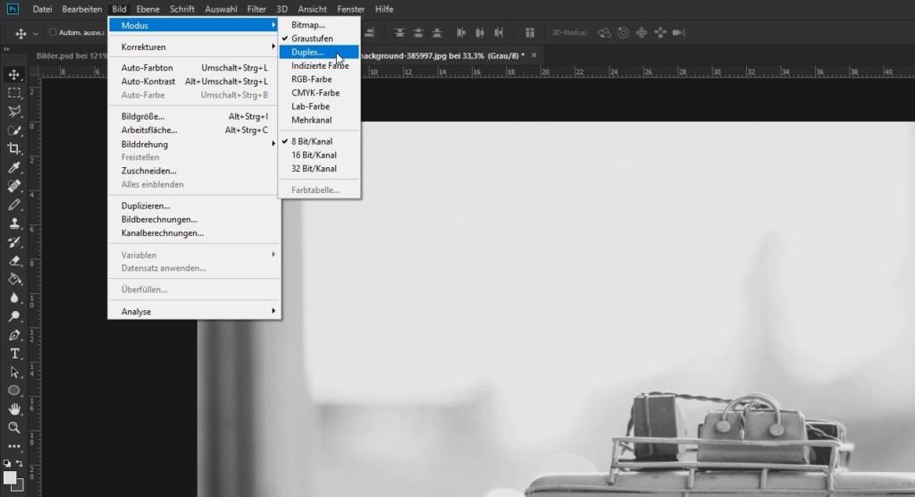Screen dimensions: 915x497
Task: Expand the toolbox double-arrow collapse control
Action: coord(6,50)
